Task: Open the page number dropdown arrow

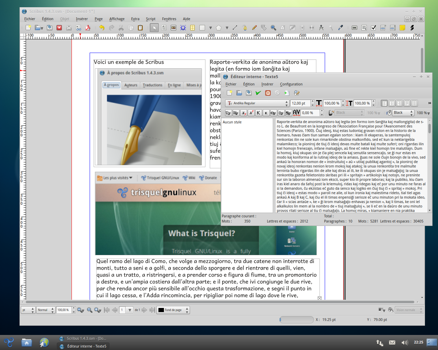Action: point(130,310)
